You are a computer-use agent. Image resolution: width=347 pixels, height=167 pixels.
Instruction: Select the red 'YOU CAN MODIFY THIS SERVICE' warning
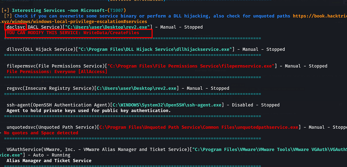point(73,33)
